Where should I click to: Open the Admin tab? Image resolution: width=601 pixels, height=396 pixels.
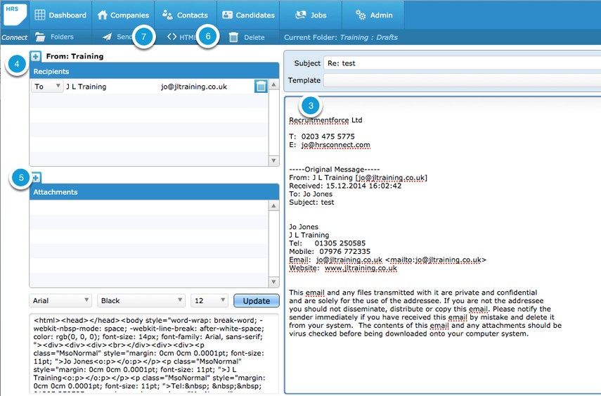pyautogui.click(x=373, y=15)
